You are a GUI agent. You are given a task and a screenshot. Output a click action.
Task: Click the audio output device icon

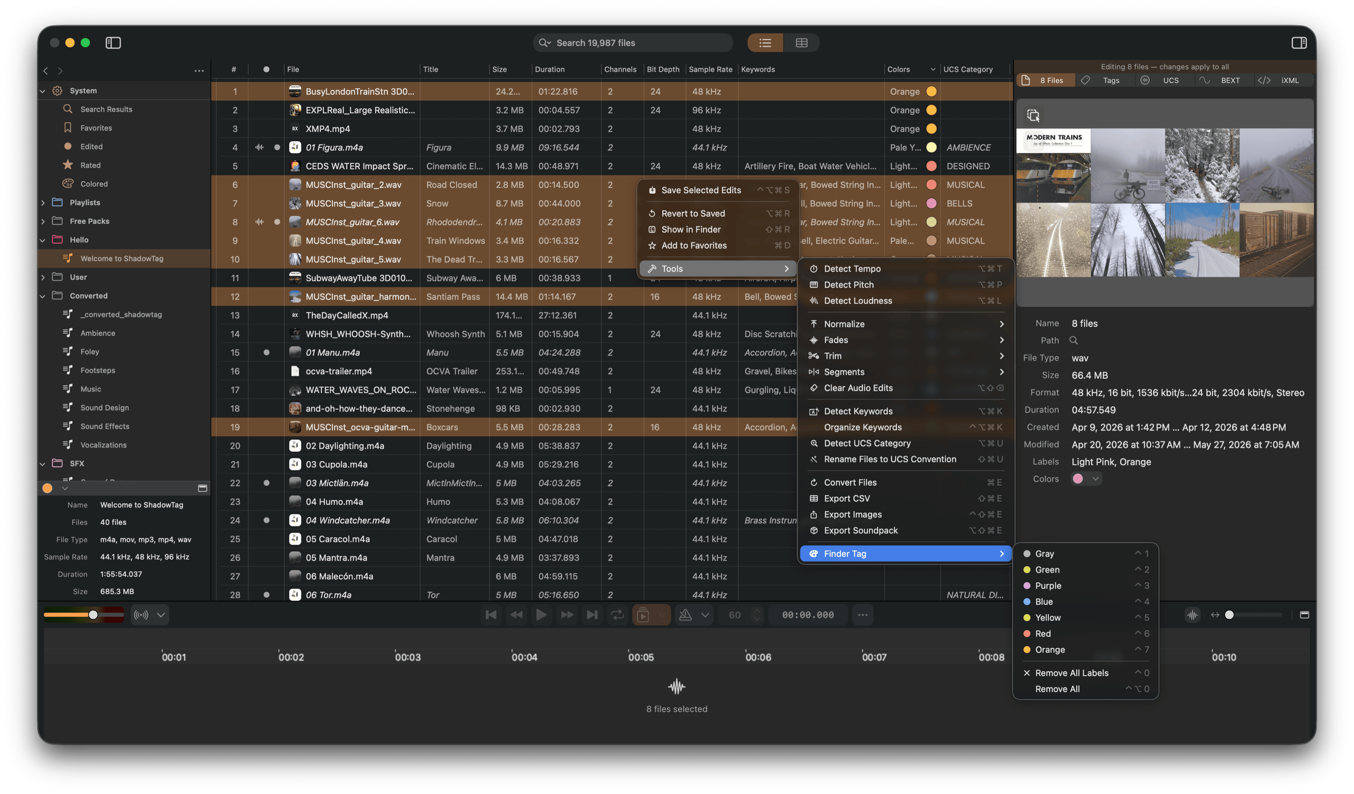pos(141,615)
